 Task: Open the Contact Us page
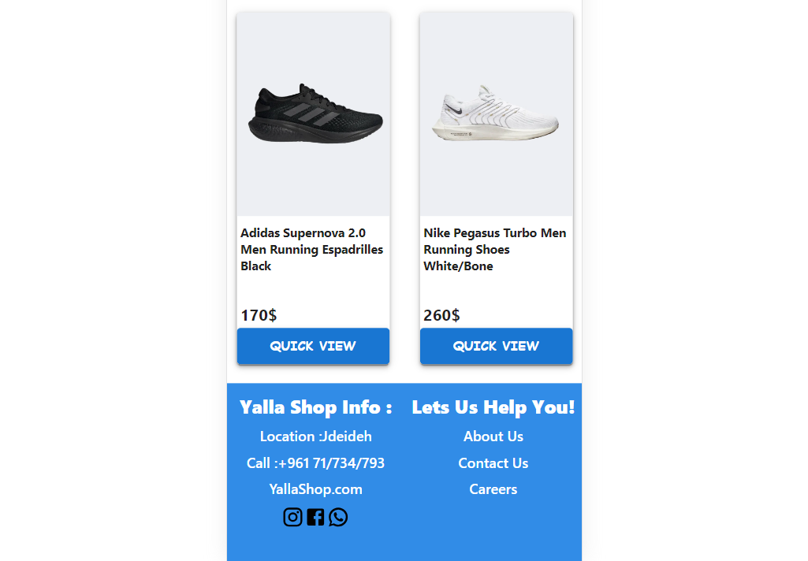(493, 463)
